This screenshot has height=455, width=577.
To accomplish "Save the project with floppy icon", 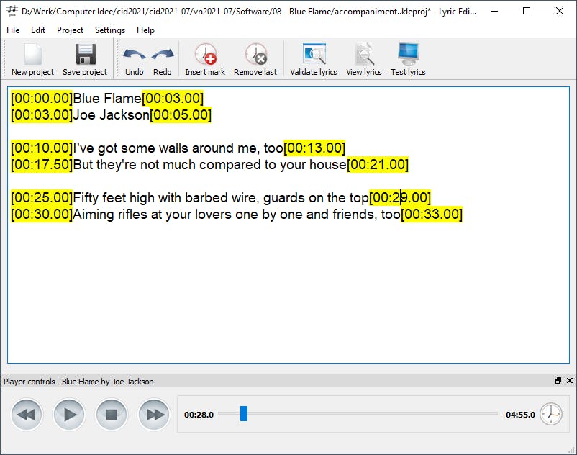I will (x=85, y=59).
